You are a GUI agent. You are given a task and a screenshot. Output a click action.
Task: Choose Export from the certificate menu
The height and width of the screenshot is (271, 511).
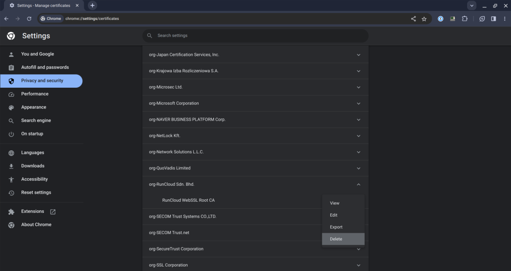pyautogui.click(x=343, y=227)
